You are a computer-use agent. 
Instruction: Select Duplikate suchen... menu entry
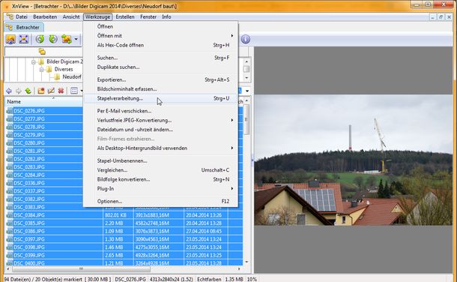pyautogui.click(x=160, y=67)
